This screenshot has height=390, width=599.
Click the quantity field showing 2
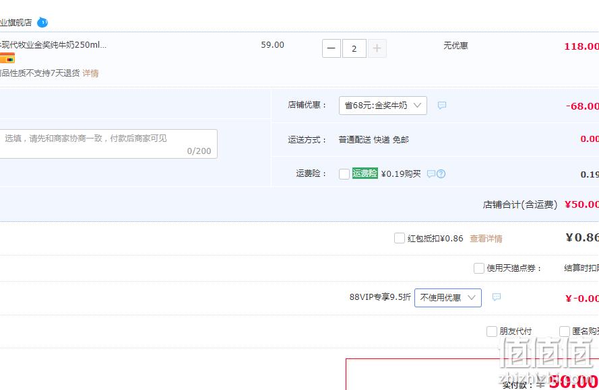354,48
